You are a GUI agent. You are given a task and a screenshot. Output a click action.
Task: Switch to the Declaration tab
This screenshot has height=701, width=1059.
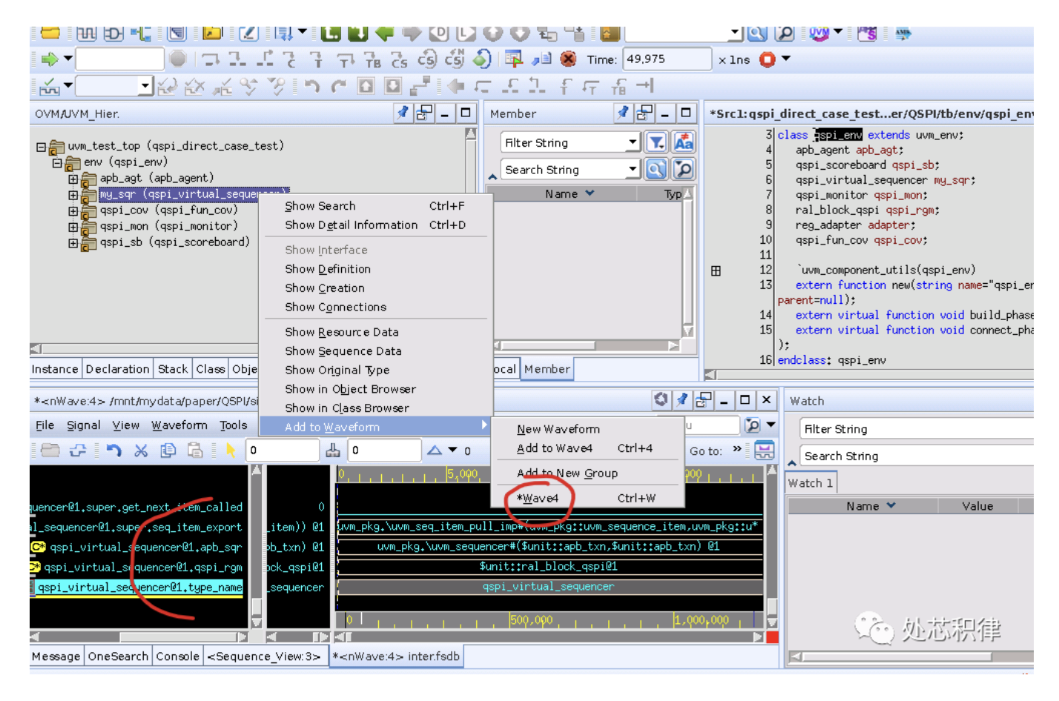click(117, 369)
